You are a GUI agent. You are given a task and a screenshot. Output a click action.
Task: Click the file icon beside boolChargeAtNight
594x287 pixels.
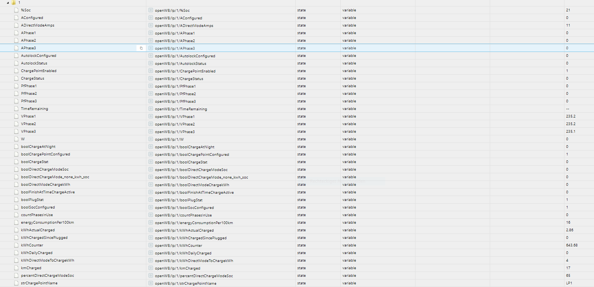[x=16, y=147]
